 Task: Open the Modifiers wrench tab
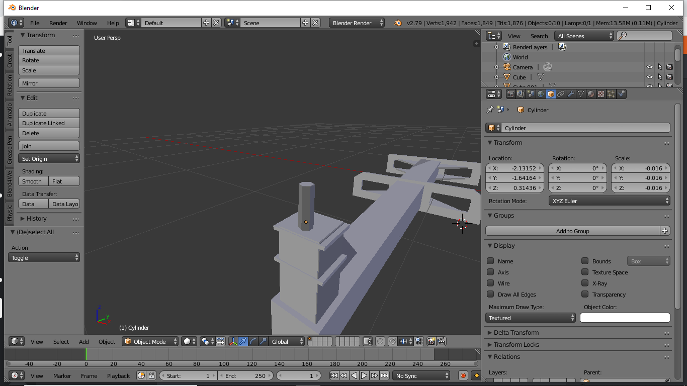571,94
